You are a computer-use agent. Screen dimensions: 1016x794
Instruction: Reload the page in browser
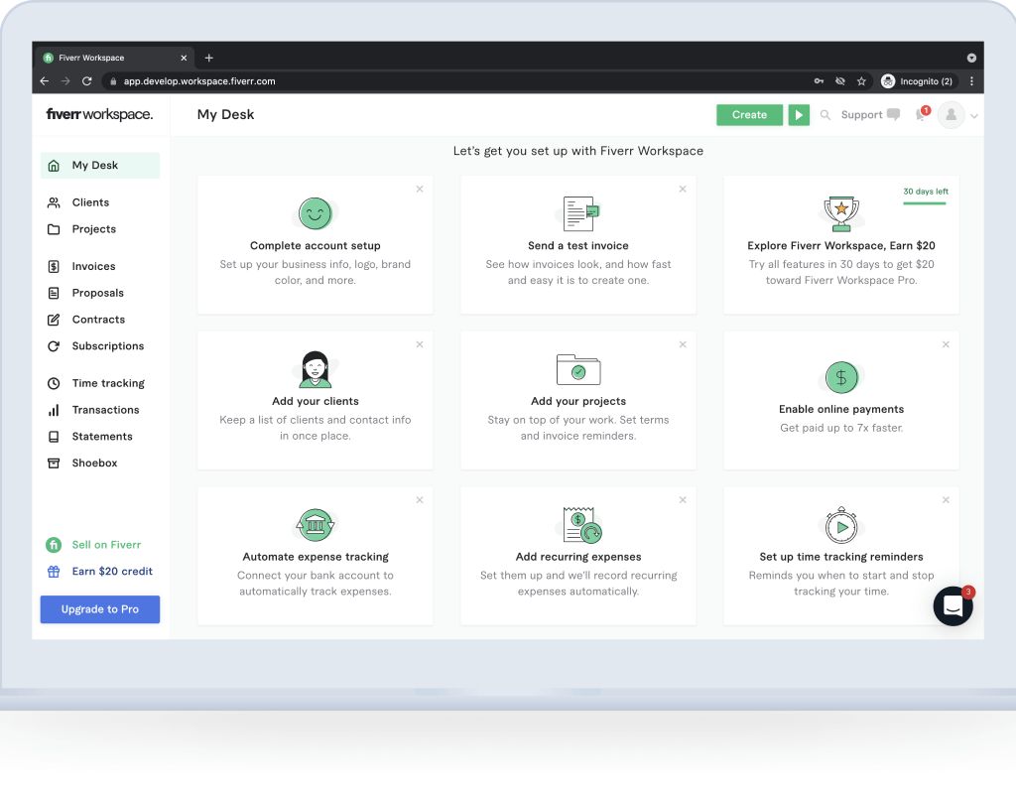[87, 81]
